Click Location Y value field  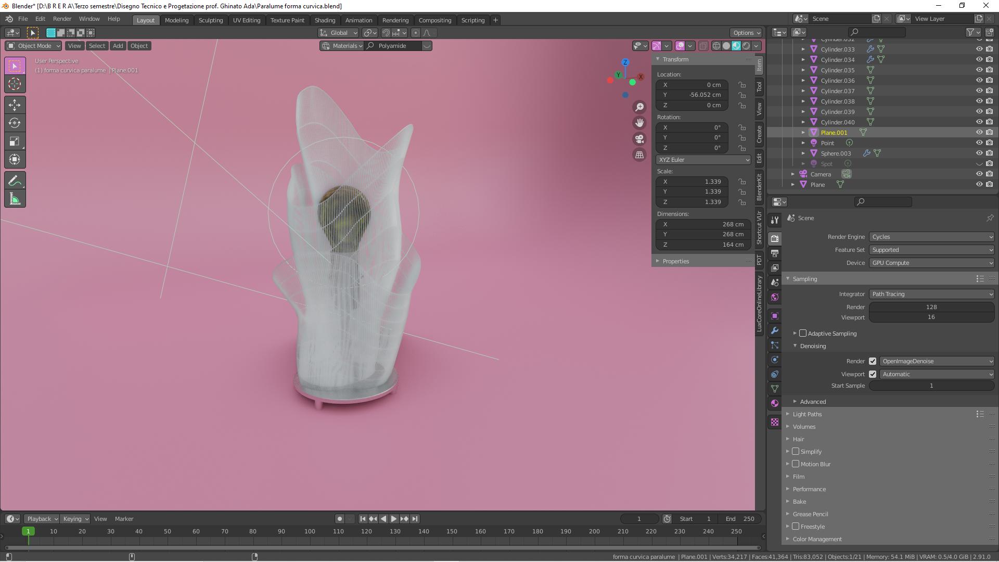pos(692,95)
